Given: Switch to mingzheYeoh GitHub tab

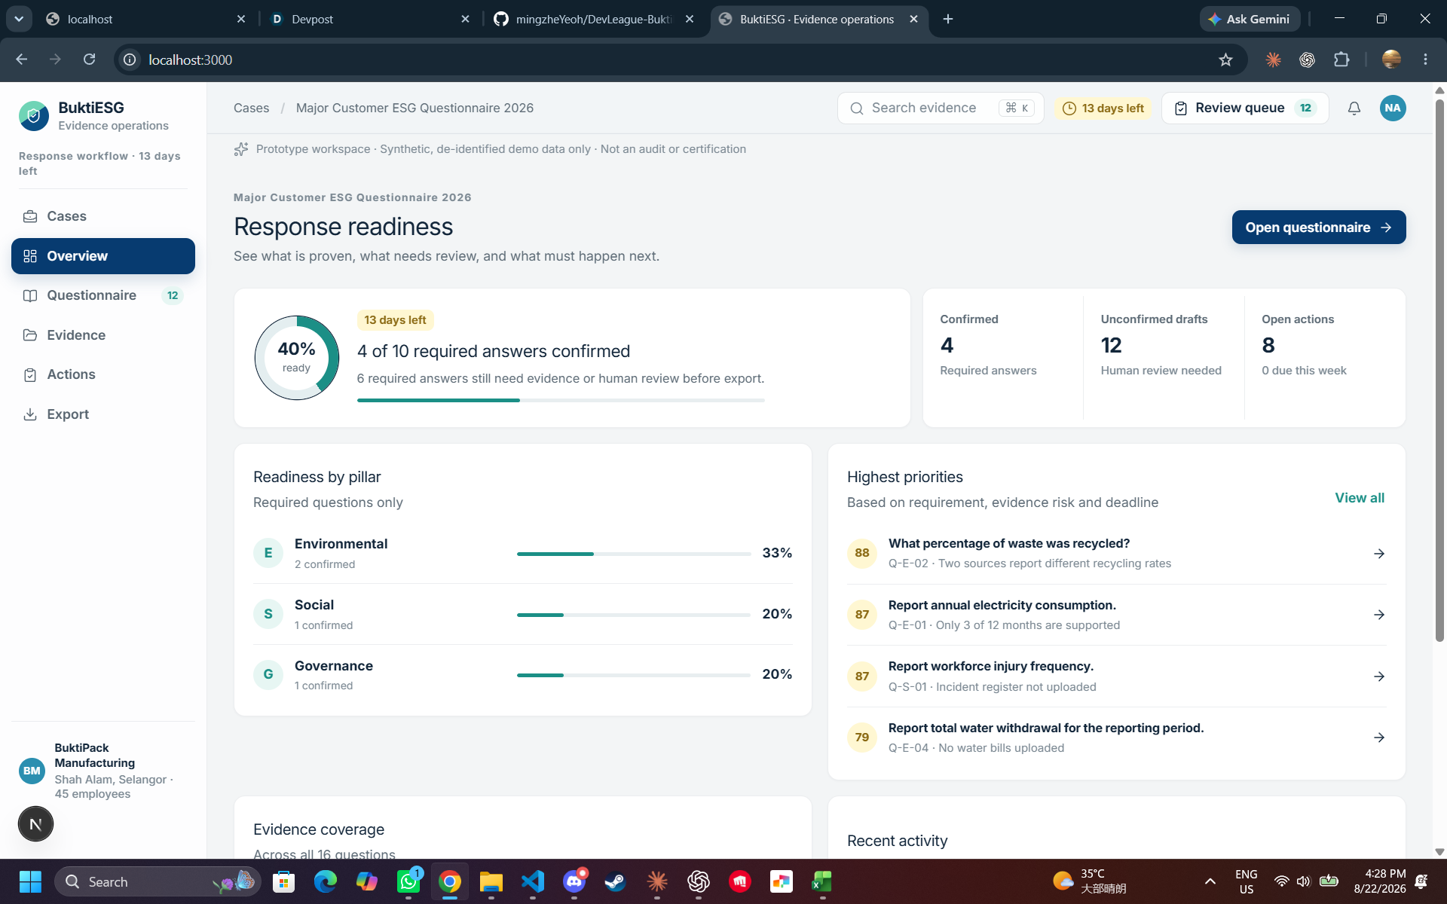Looking at the screenshot, I should (595, 19).
